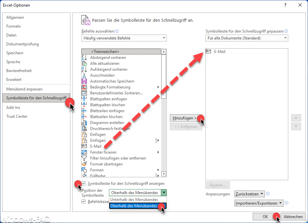Click the Blattzeilen löschen icon

tap(84, 117)
